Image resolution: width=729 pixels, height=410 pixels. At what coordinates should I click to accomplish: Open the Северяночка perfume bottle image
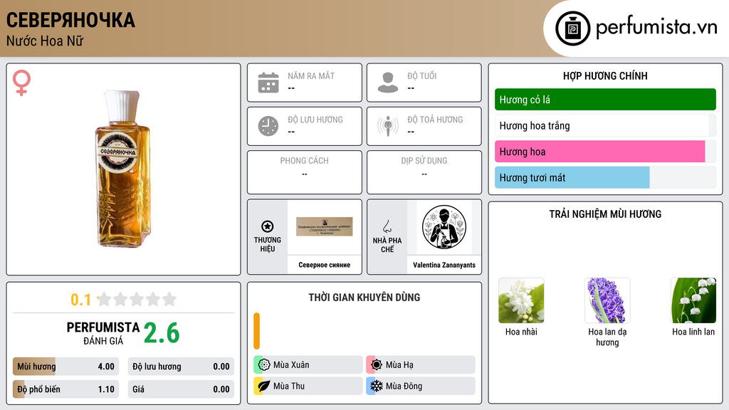coord(122,169)
